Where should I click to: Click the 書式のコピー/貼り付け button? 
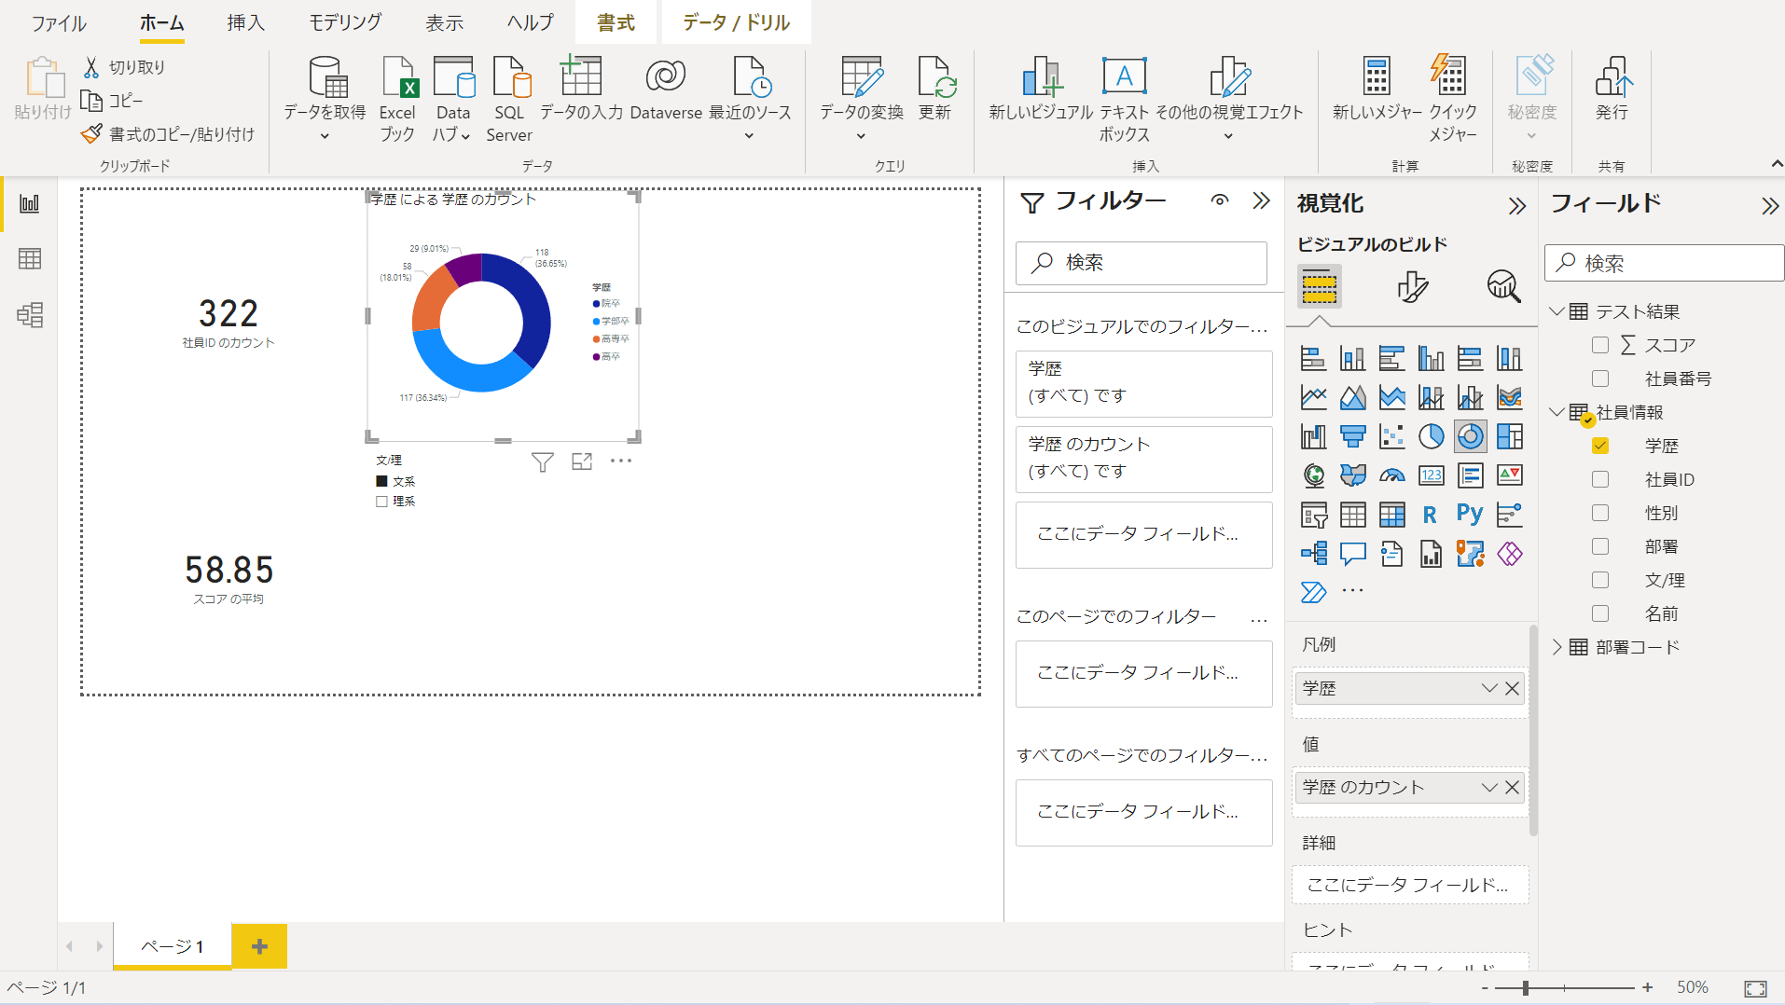coord(168,134)
